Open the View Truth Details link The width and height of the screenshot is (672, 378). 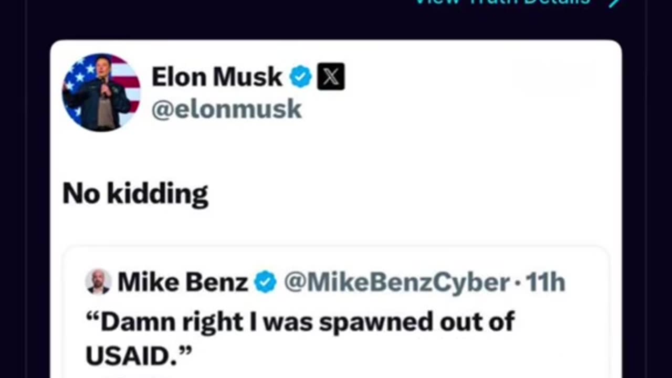click(x=503, y=2)
